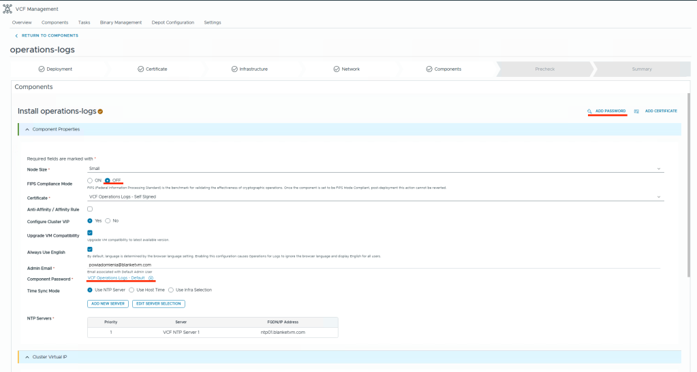The image size is (697, 372).
Task: Click the back chevron beside Return to Components
Action: pyautogui.click(x=16, y=35)
